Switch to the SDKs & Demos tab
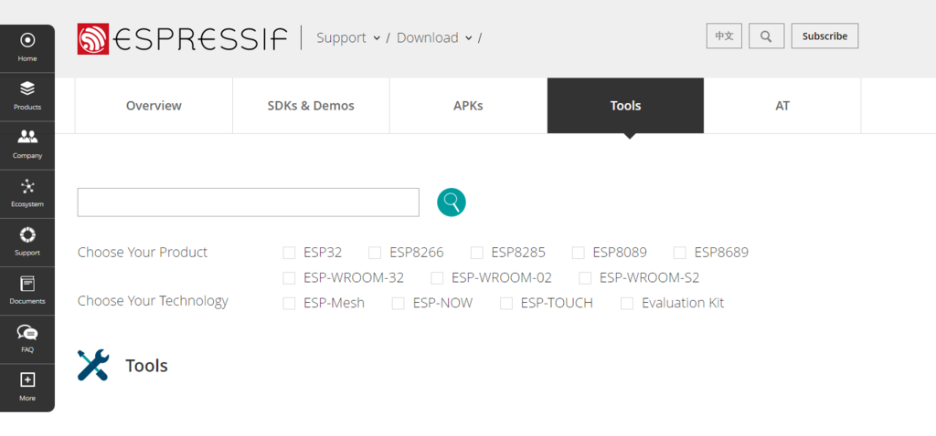936x436 pixels. (311, 106)
